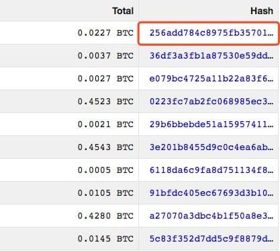Open transaction hash 0223fc7ab2fc068985ec3…
The height and width of the screenshot is (251, 280).
[x=212, y=102]
